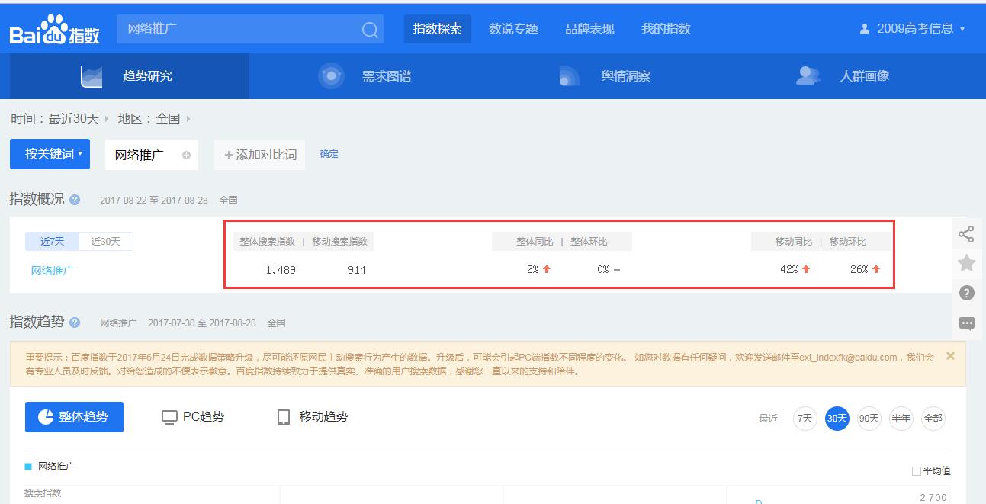Click the PC趋势 monitor icon
Screen dimensions: 986x504
(x=169, y=416)
